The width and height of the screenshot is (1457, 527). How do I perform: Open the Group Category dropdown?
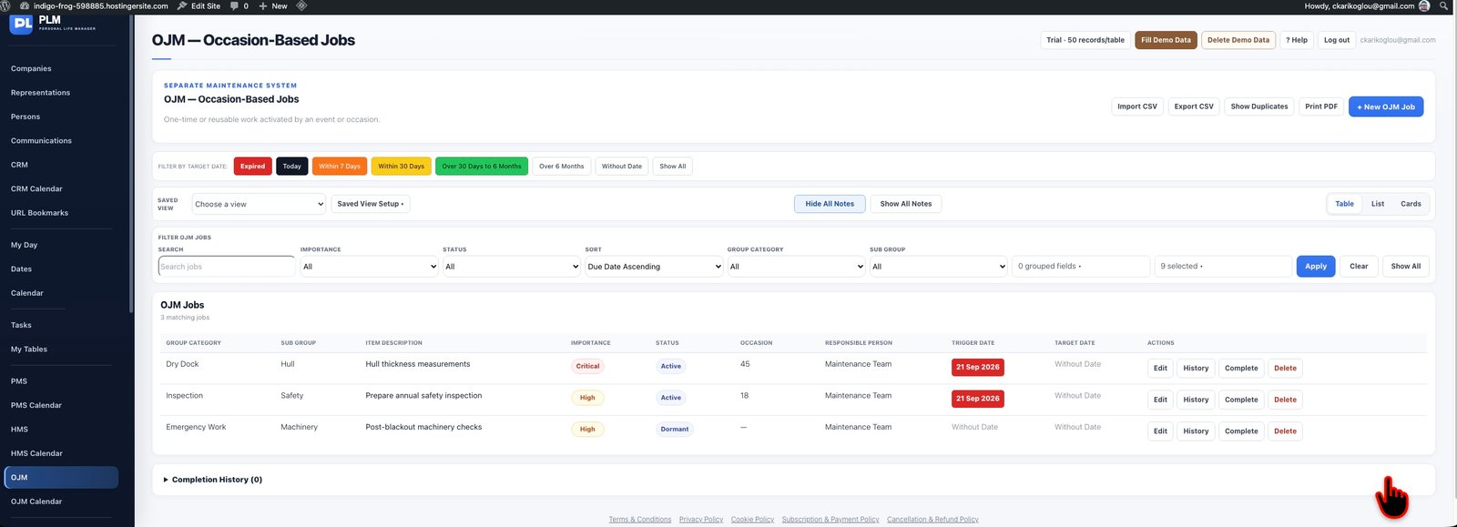[x=796, y=267]
